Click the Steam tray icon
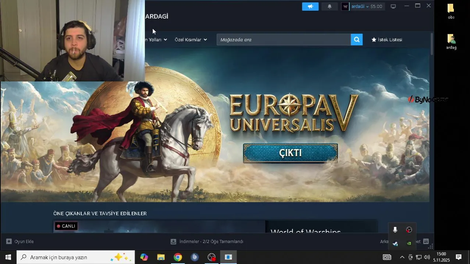 tap(395, 243)
